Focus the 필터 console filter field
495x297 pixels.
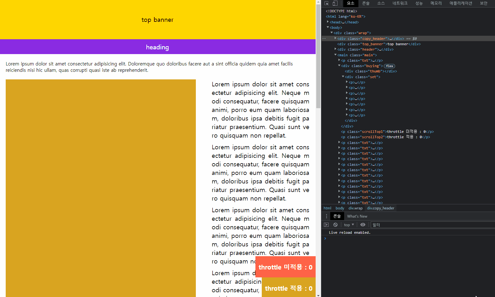coord(433,225)
